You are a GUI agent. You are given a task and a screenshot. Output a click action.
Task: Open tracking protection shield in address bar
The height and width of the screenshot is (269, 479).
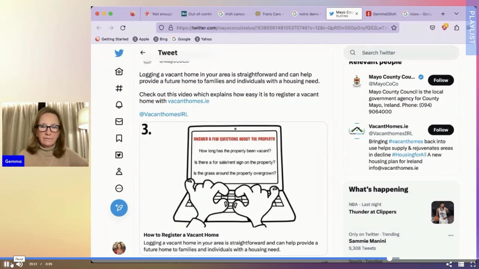click(161, 28)
